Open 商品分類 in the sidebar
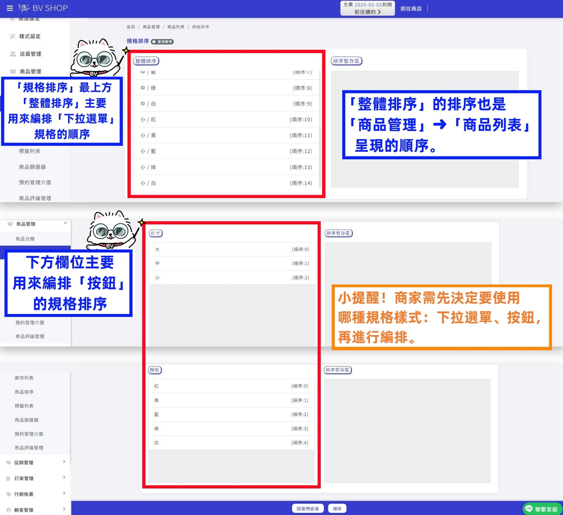Screen dimensions: 563x515 click(x=25, y=238)
